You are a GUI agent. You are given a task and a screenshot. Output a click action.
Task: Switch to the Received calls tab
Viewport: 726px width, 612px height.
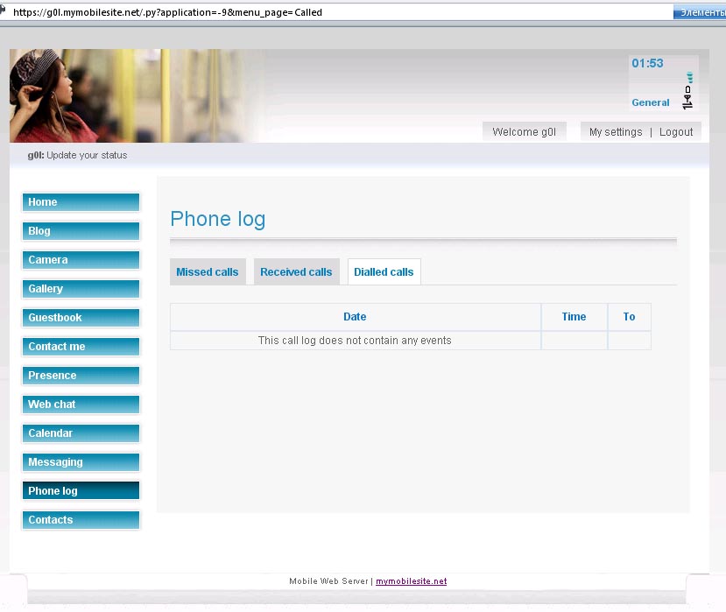click(296, 271)
